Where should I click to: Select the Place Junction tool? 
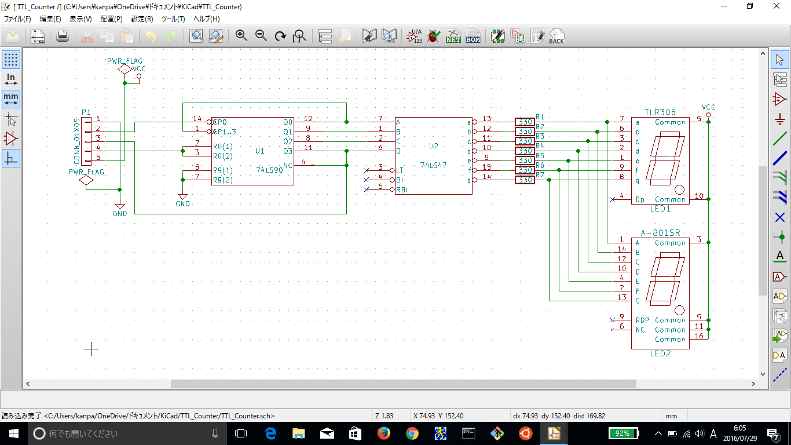(x=780, y=236)
